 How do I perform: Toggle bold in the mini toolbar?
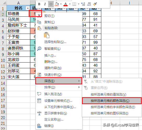39,4
